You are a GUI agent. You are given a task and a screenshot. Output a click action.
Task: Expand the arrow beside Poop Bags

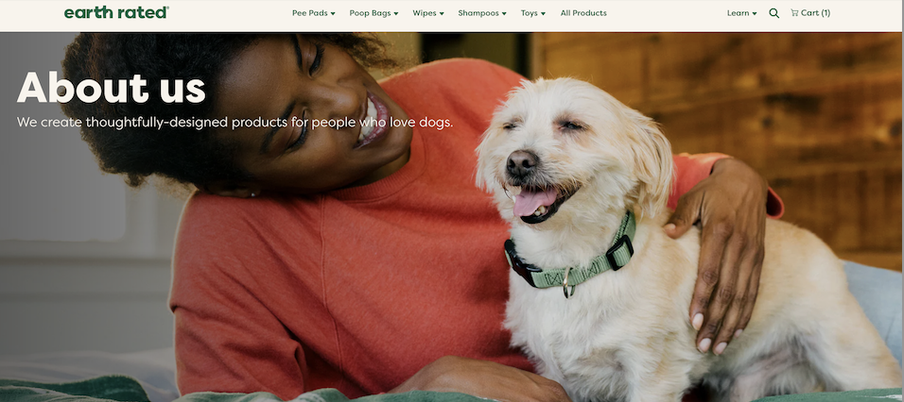(x=396, y=14)
